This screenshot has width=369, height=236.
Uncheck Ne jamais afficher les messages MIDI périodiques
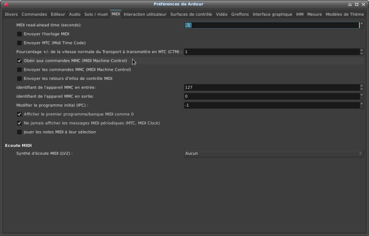19,123
